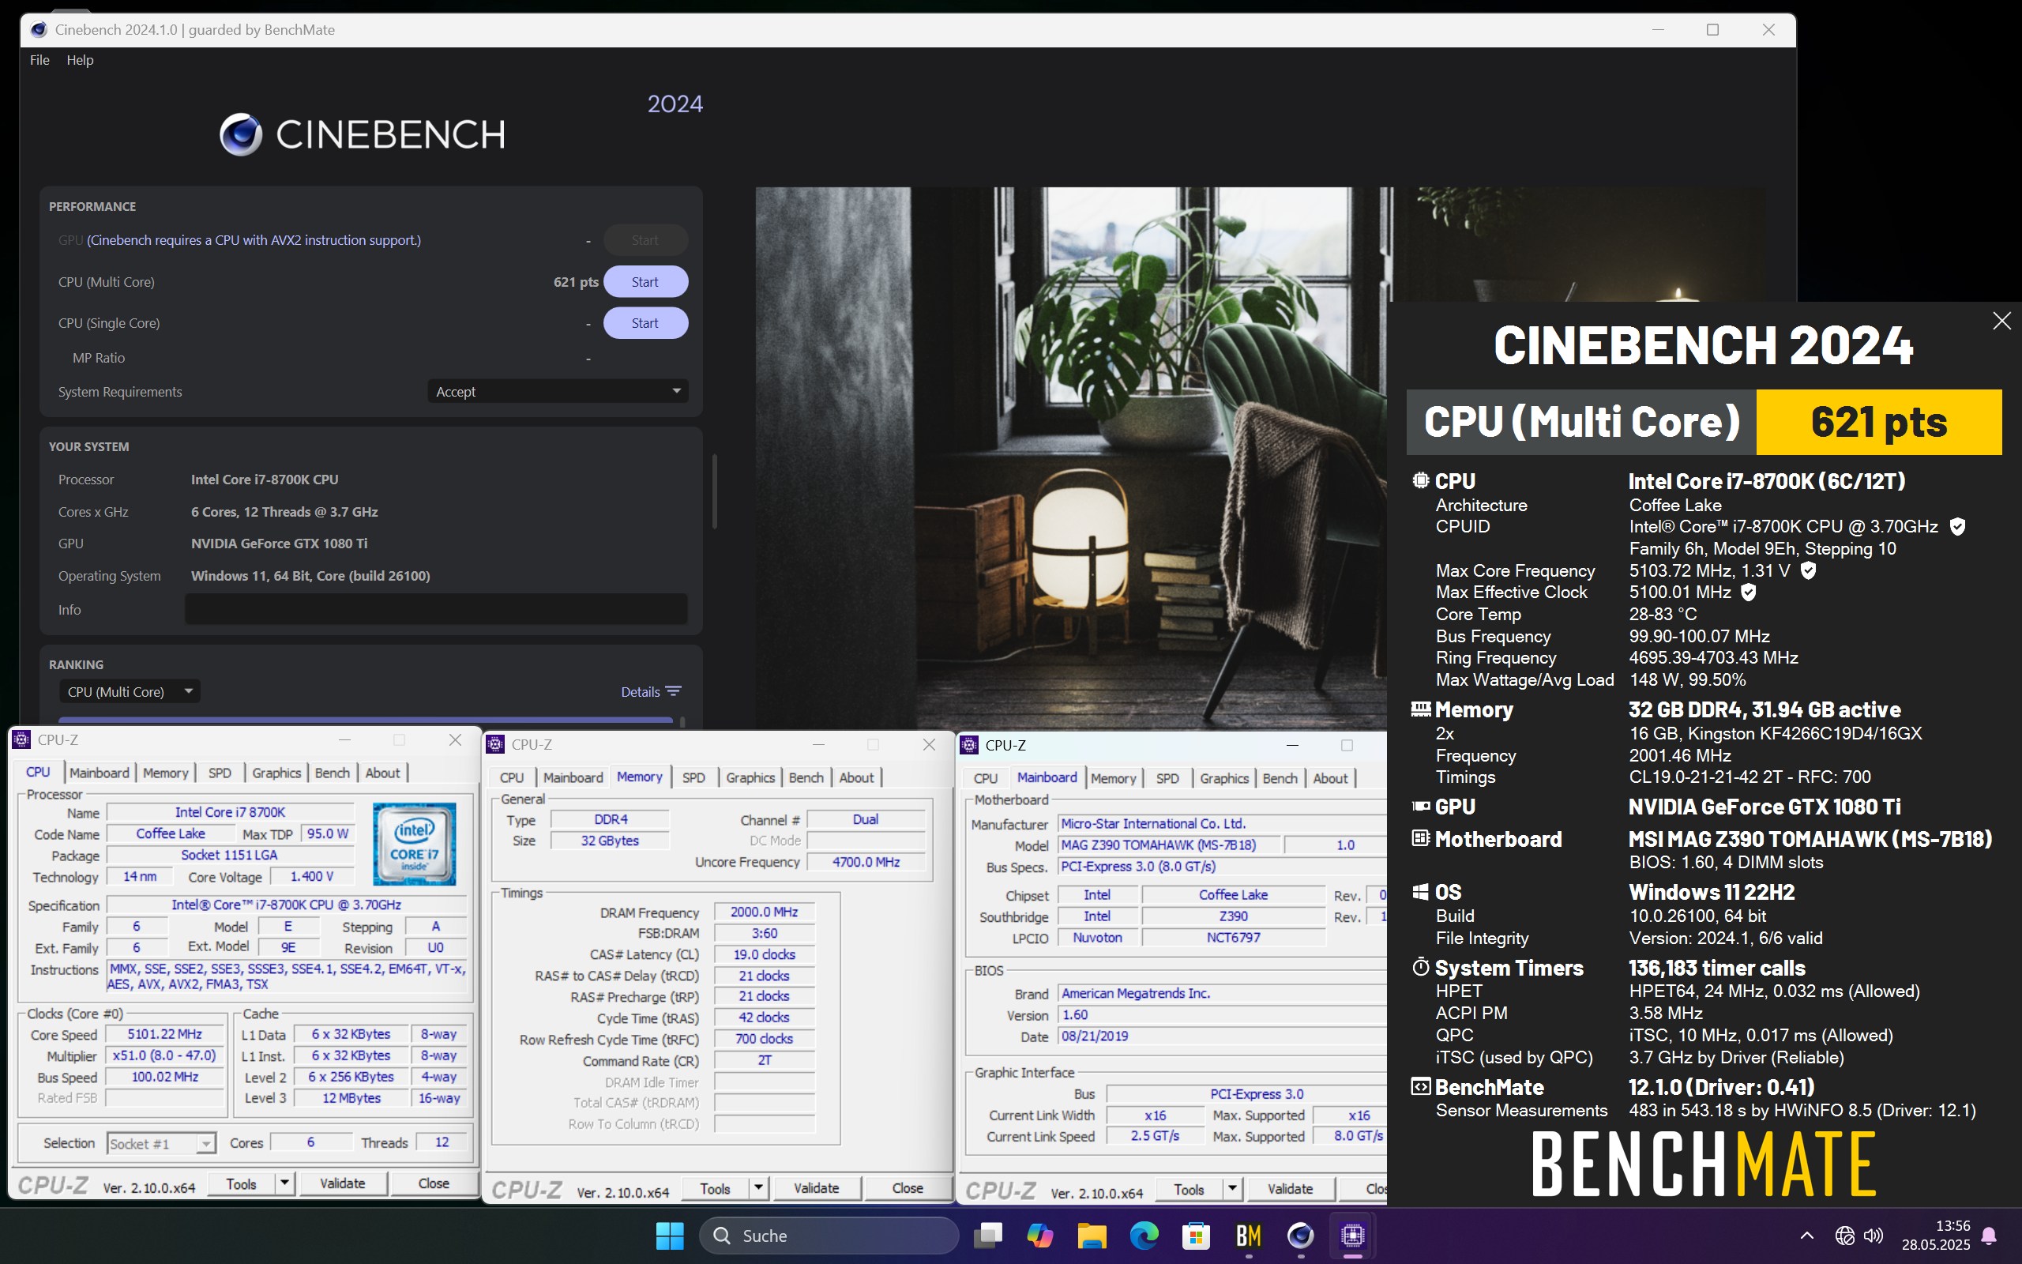
Task: Start CPU Multi Core benchmark
Action: click(x=645, y=282)
